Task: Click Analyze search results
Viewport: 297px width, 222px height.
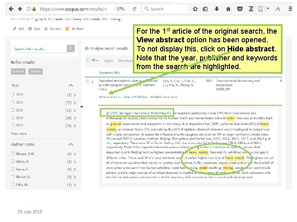Action: [x=107, y=49]
